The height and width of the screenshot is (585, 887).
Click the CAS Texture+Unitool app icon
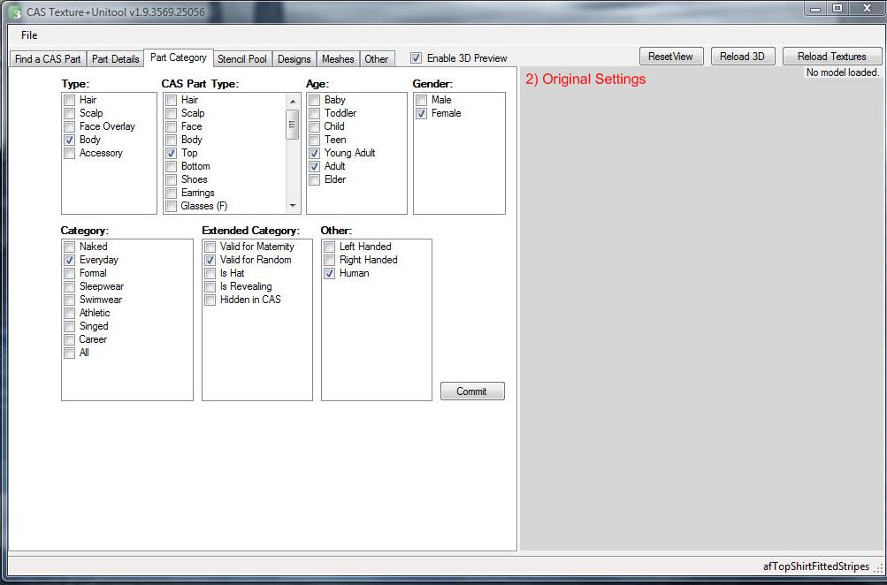[15, 11]
